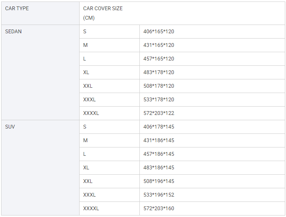The height and width of the screenshot is (217, 286).
Task: Click the 483*178*120 cell
Action: click(x=159, y=72)
